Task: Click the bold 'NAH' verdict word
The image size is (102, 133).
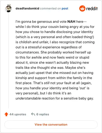Action: (71, 21)
